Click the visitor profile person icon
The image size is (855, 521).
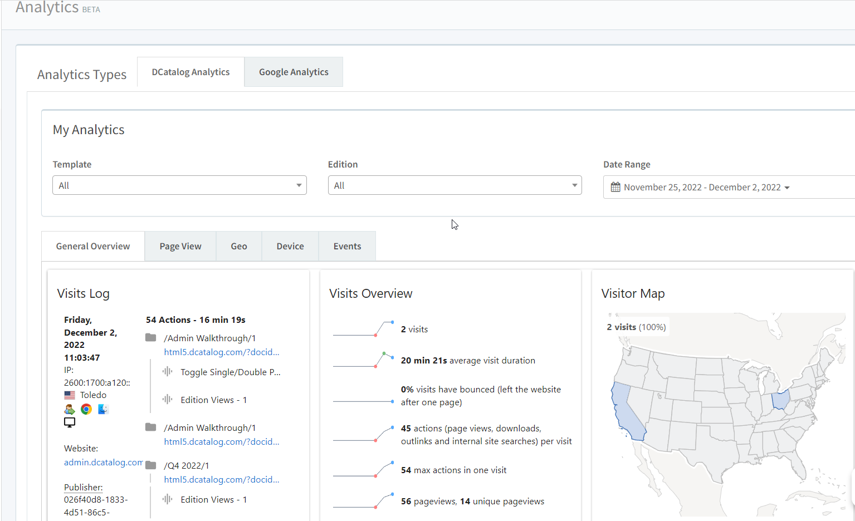(x=70, y=409)
